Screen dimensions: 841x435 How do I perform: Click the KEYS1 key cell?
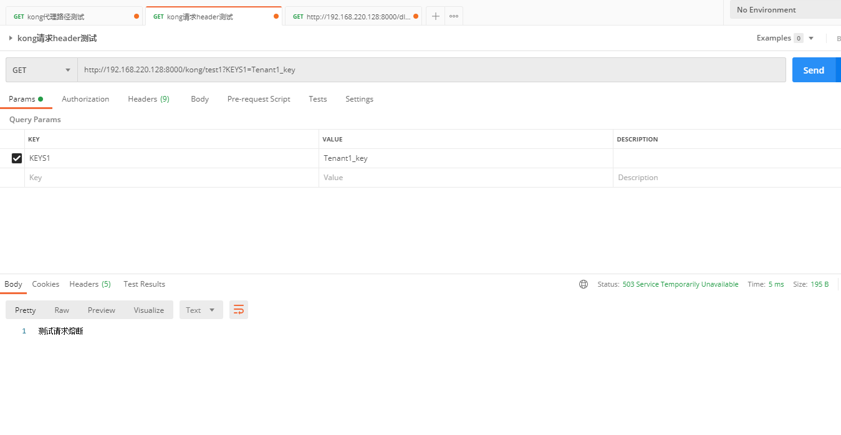[x=172, y=158]
